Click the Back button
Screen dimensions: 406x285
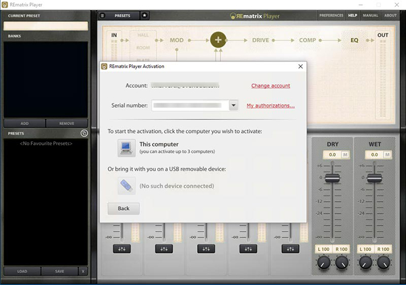point(124,209)
